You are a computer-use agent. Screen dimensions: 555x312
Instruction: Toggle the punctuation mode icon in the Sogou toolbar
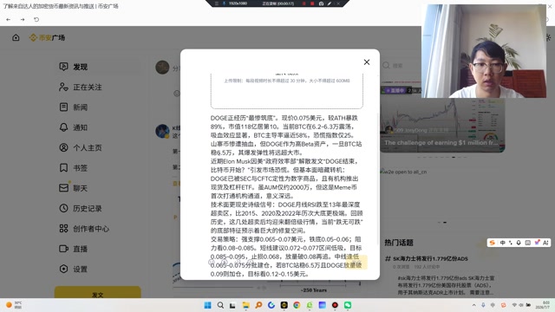point(511,243)
